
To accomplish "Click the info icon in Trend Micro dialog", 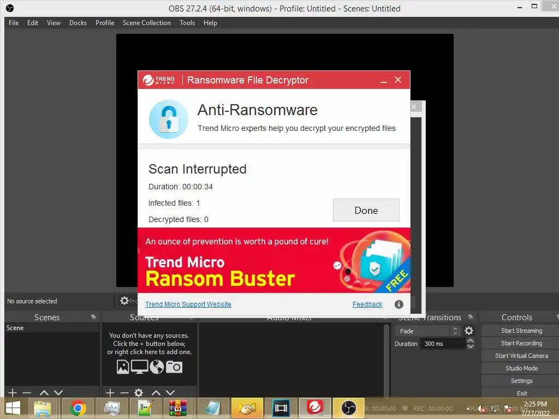I will (399, 304).
